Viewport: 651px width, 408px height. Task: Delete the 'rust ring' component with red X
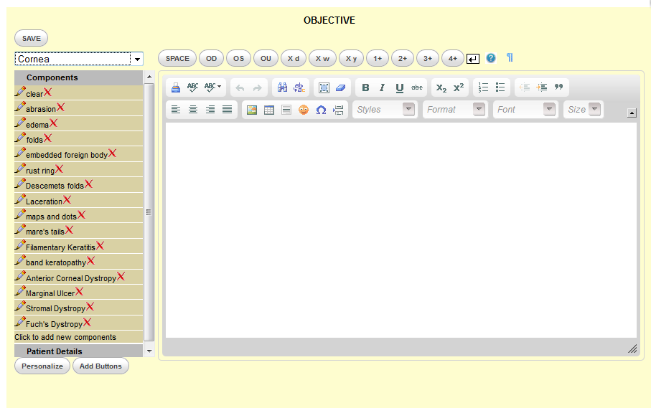click(x=60, y=169)
